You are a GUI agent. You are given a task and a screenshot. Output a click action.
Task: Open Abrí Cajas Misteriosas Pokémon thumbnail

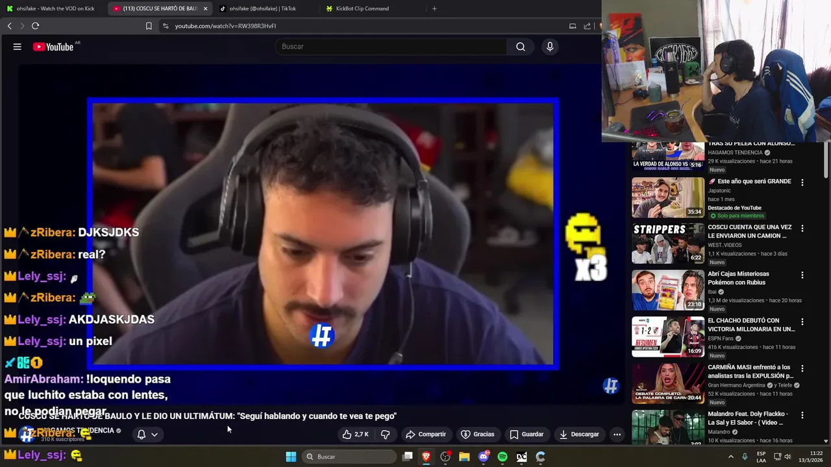668,291
